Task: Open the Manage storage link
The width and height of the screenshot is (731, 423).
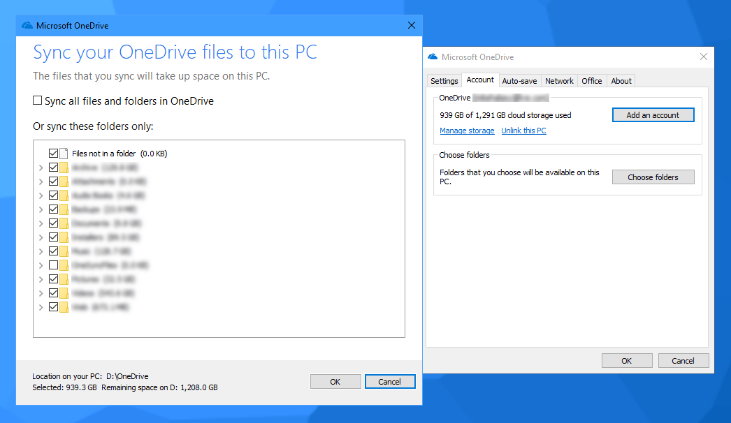Action: click(x=467, y=131)
